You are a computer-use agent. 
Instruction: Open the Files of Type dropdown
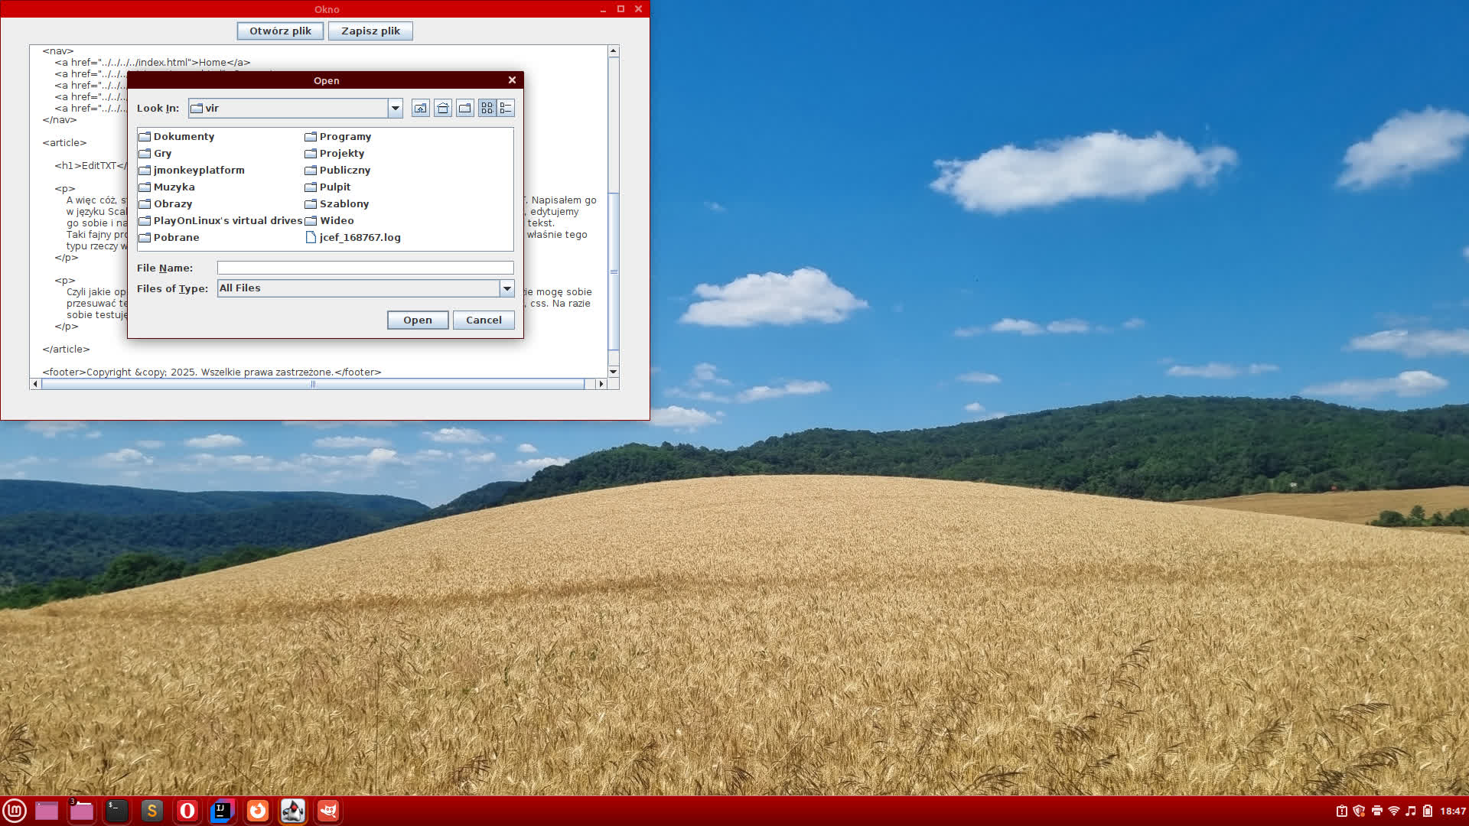point(506,288)
